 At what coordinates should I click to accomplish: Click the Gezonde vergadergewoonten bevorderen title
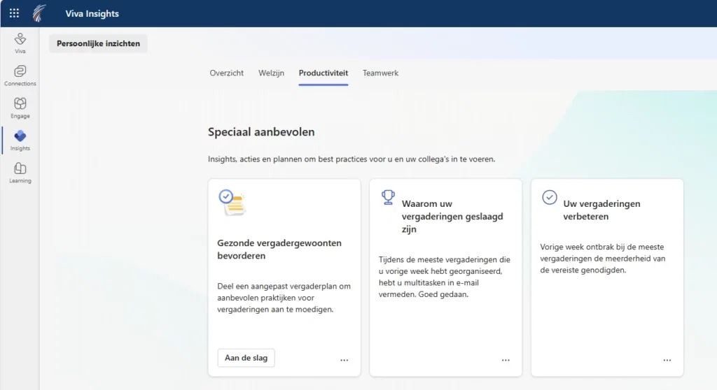[x=279, y=250]
